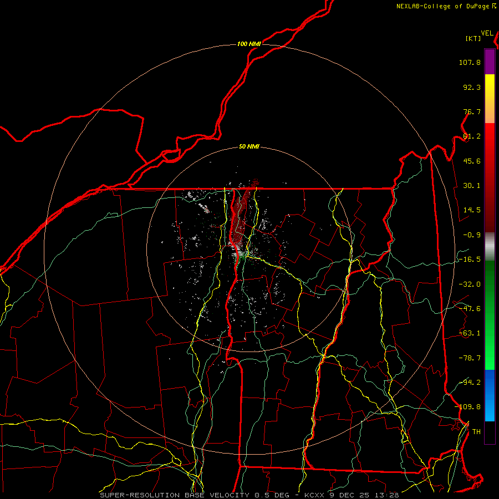Click the -47.6 velocity scale value
This screenshot has height=499, width=499.
[x=470, y=309]
